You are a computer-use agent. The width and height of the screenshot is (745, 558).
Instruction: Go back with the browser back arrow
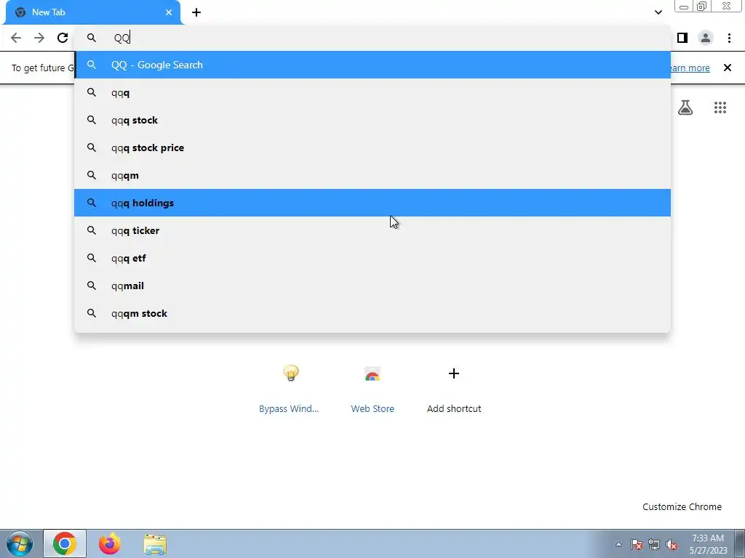tap(16, 38)
